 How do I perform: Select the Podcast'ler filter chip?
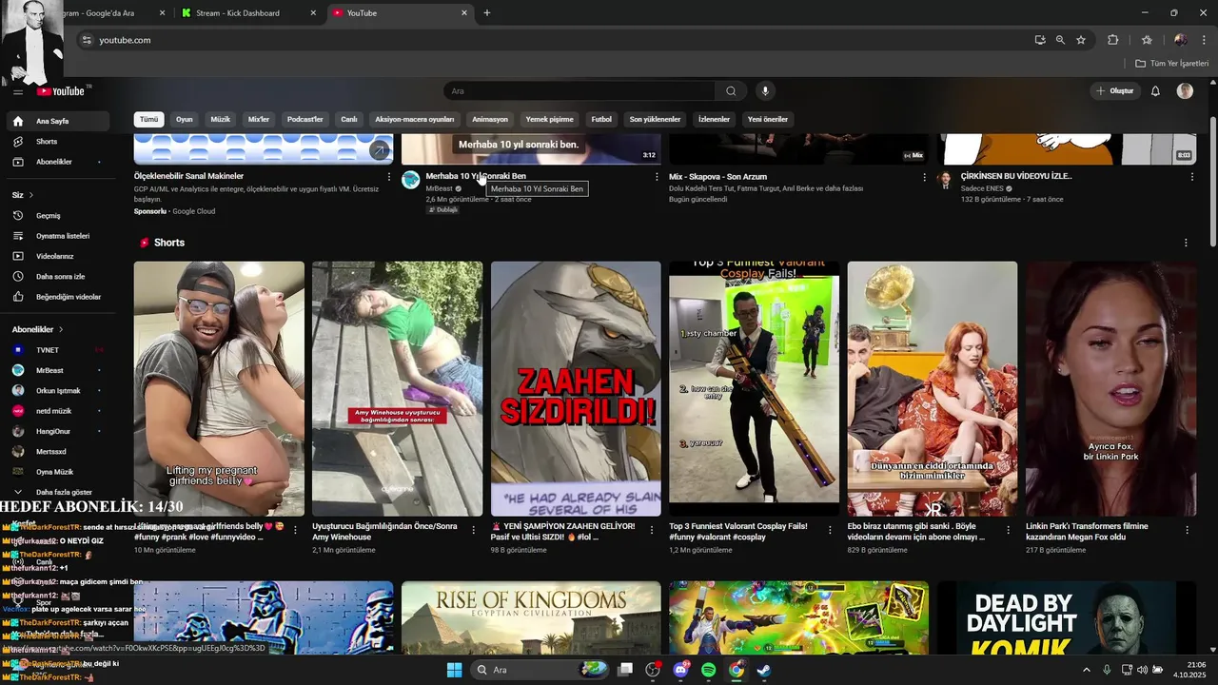coord(305,120)
